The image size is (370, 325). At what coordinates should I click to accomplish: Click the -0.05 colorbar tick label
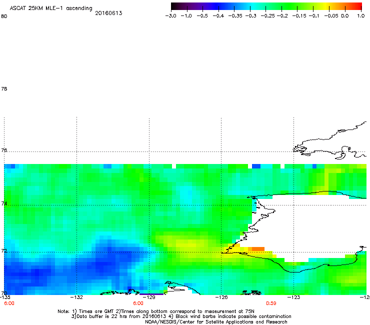331,16
